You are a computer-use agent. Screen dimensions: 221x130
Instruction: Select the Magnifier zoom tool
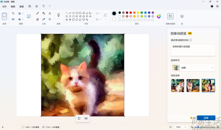coord(50,19)
